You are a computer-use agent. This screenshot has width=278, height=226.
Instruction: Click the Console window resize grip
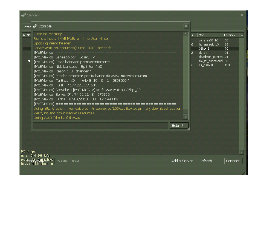point(188,129)
